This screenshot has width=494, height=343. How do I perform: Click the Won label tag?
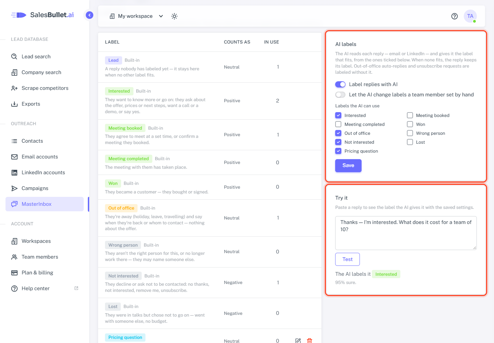point(113,183)
